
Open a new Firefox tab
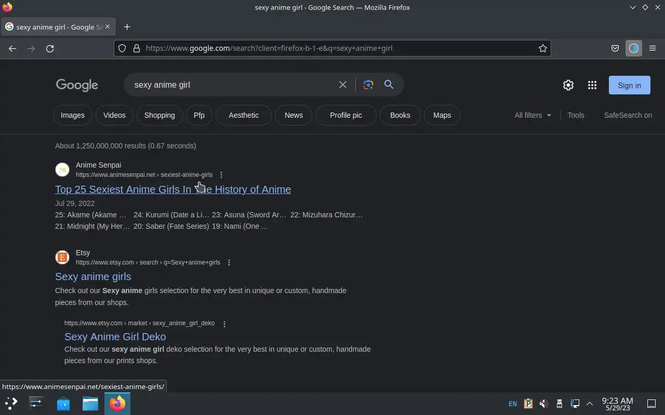[x=127, y=27]
